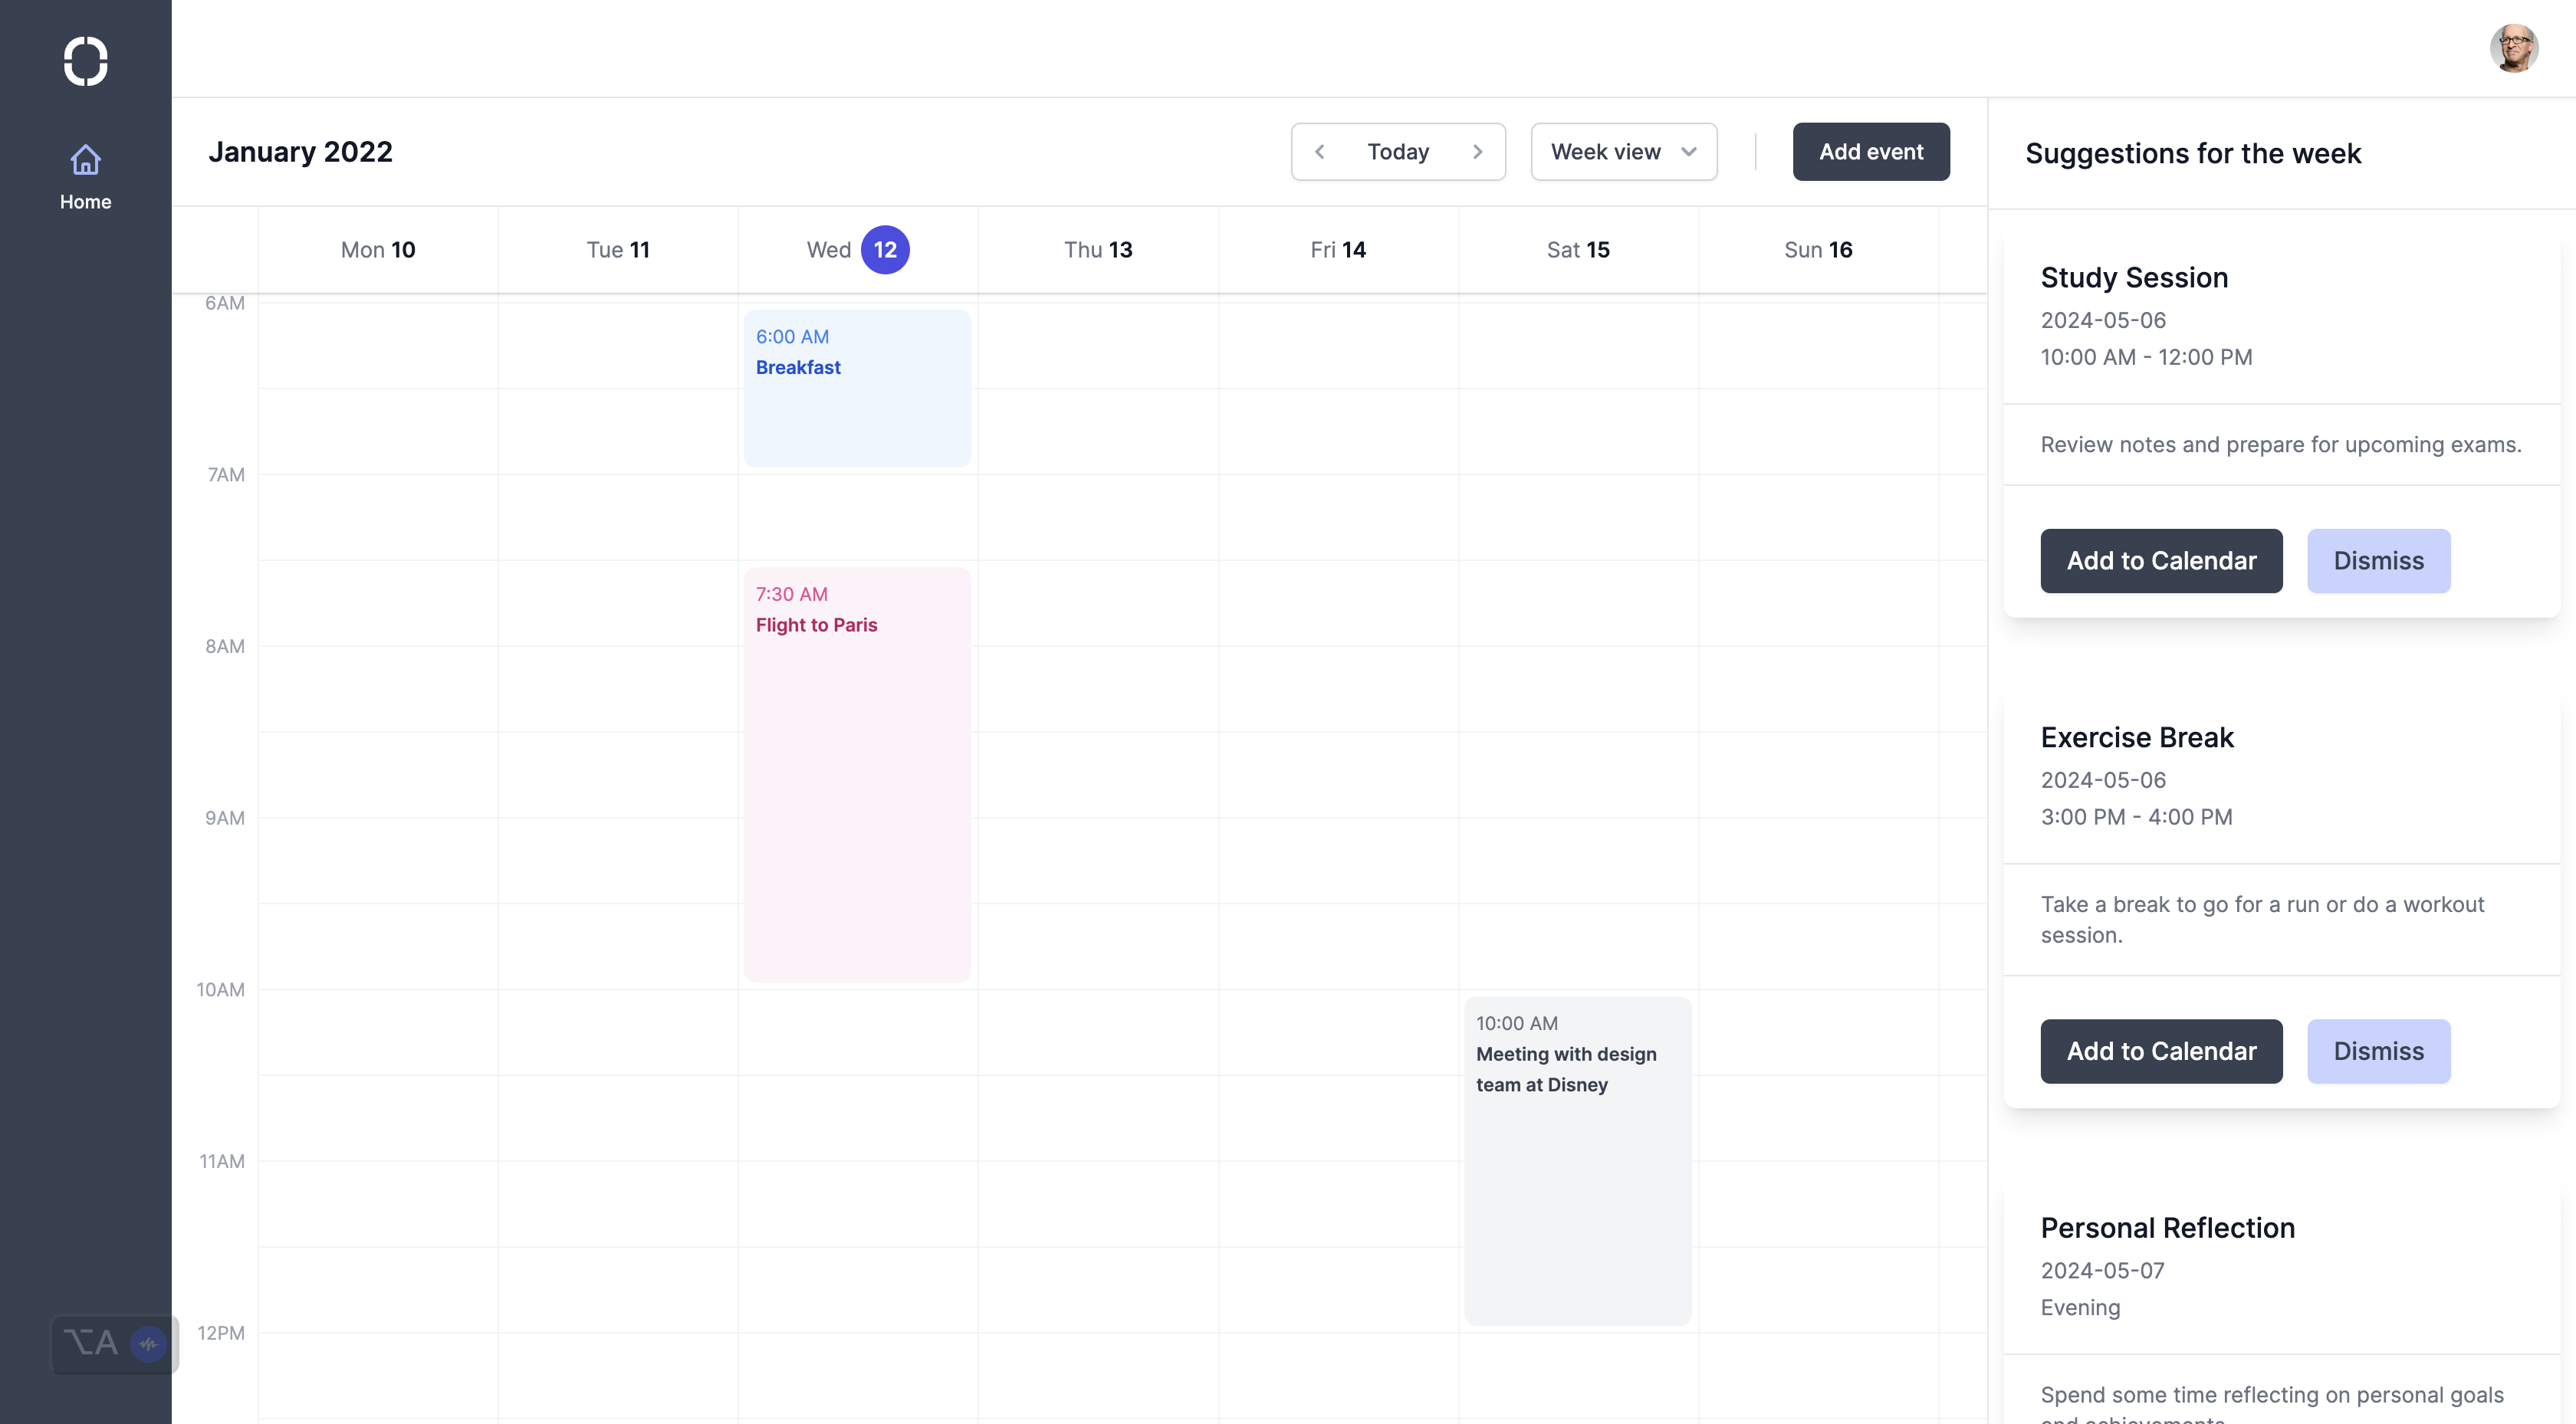Viewport: 2576px width, 1424px height.
Task: Open the Breakfast event
Action: 857,388
